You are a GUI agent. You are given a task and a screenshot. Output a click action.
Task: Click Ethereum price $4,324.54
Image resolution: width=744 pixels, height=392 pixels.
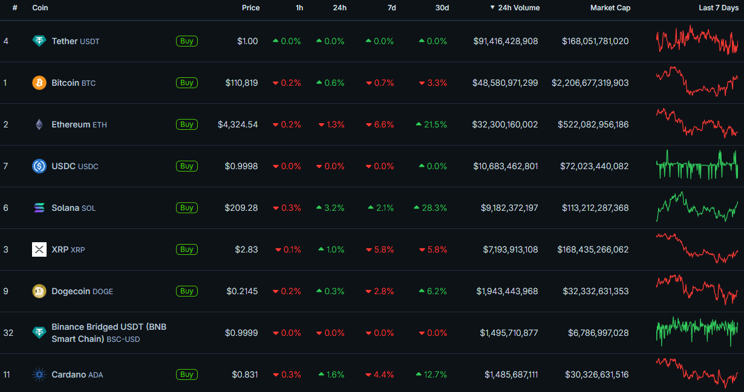[238, 124]
